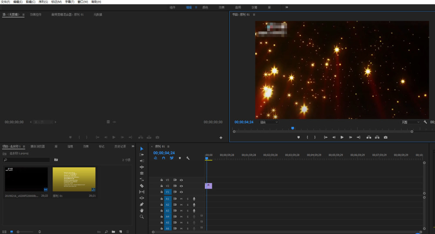Enable voice-over record on track A3
435x234 pixels.
(194, 210)
